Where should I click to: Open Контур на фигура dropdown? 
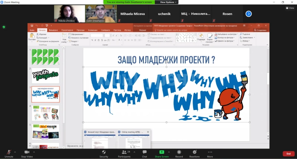[225, 38]
